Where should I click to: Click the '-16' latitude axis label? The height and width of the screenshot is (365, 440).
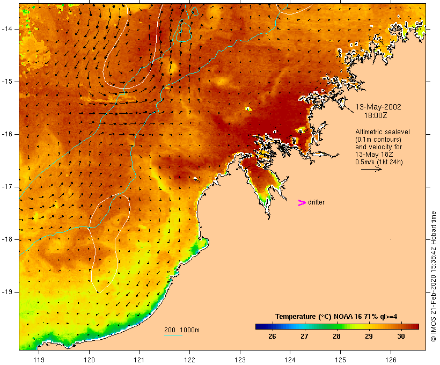click(x=6, y=134)
